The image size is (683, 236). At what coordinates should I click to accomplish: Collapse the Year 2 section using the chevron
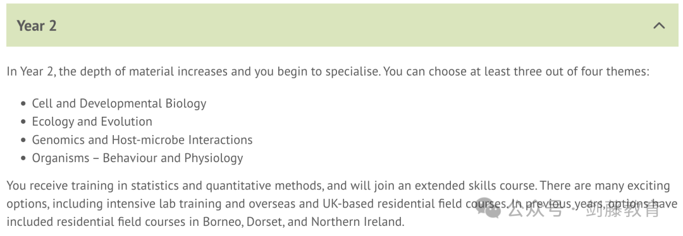click(659, 26)
